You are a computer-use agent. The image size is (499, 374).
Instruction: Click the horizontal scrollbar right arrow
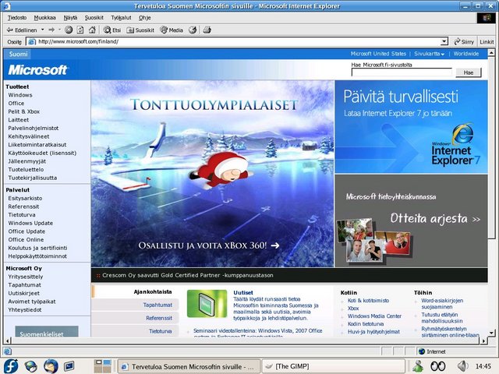(x=483, y=340)
